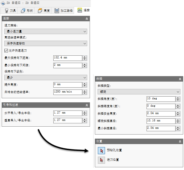Viewport: 184px width, 170px height.
Task: Increase 水平导入/导出半径 with stepper up arrow
Action: pos(84,112)
